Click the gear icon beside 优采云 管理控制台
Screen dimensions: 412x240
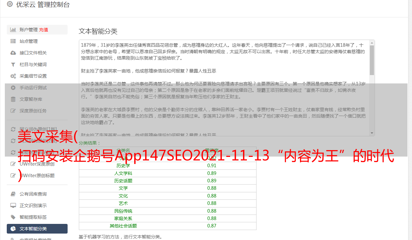pyautogui.click(x=10, y=5)
